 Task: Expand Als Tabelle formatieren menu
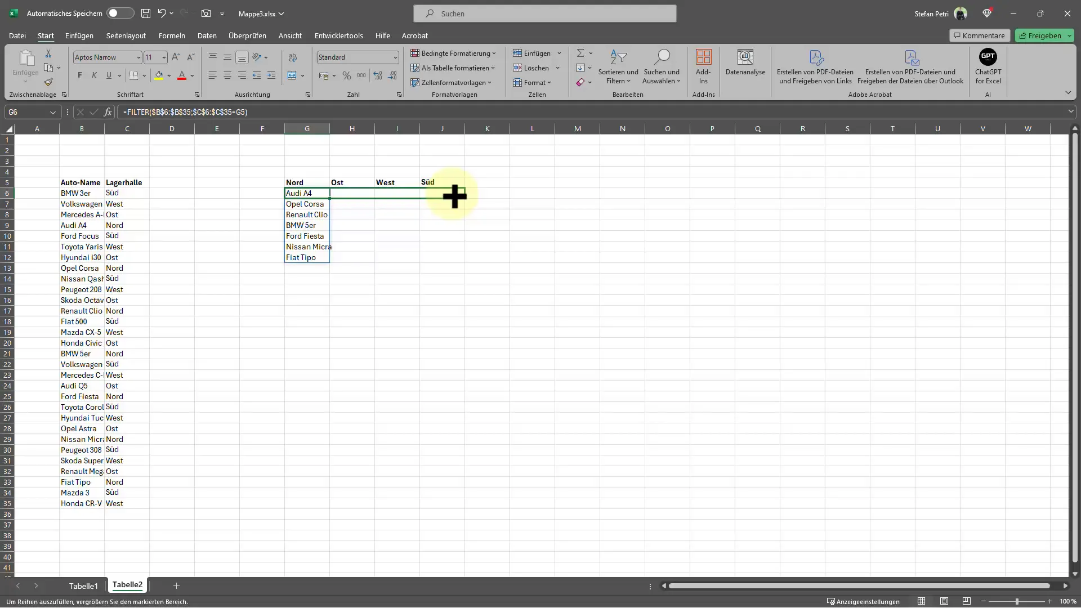coord(453,68)
